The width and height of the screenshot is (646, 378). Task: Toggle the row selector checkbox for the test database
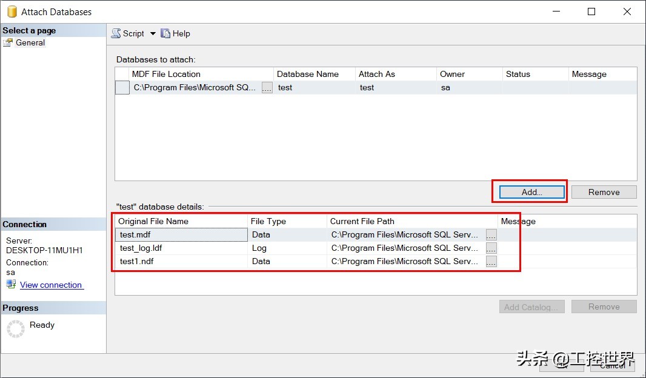click(122, 87)
